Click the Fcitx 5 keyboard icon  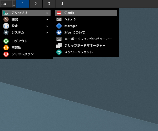click(59, 19)
